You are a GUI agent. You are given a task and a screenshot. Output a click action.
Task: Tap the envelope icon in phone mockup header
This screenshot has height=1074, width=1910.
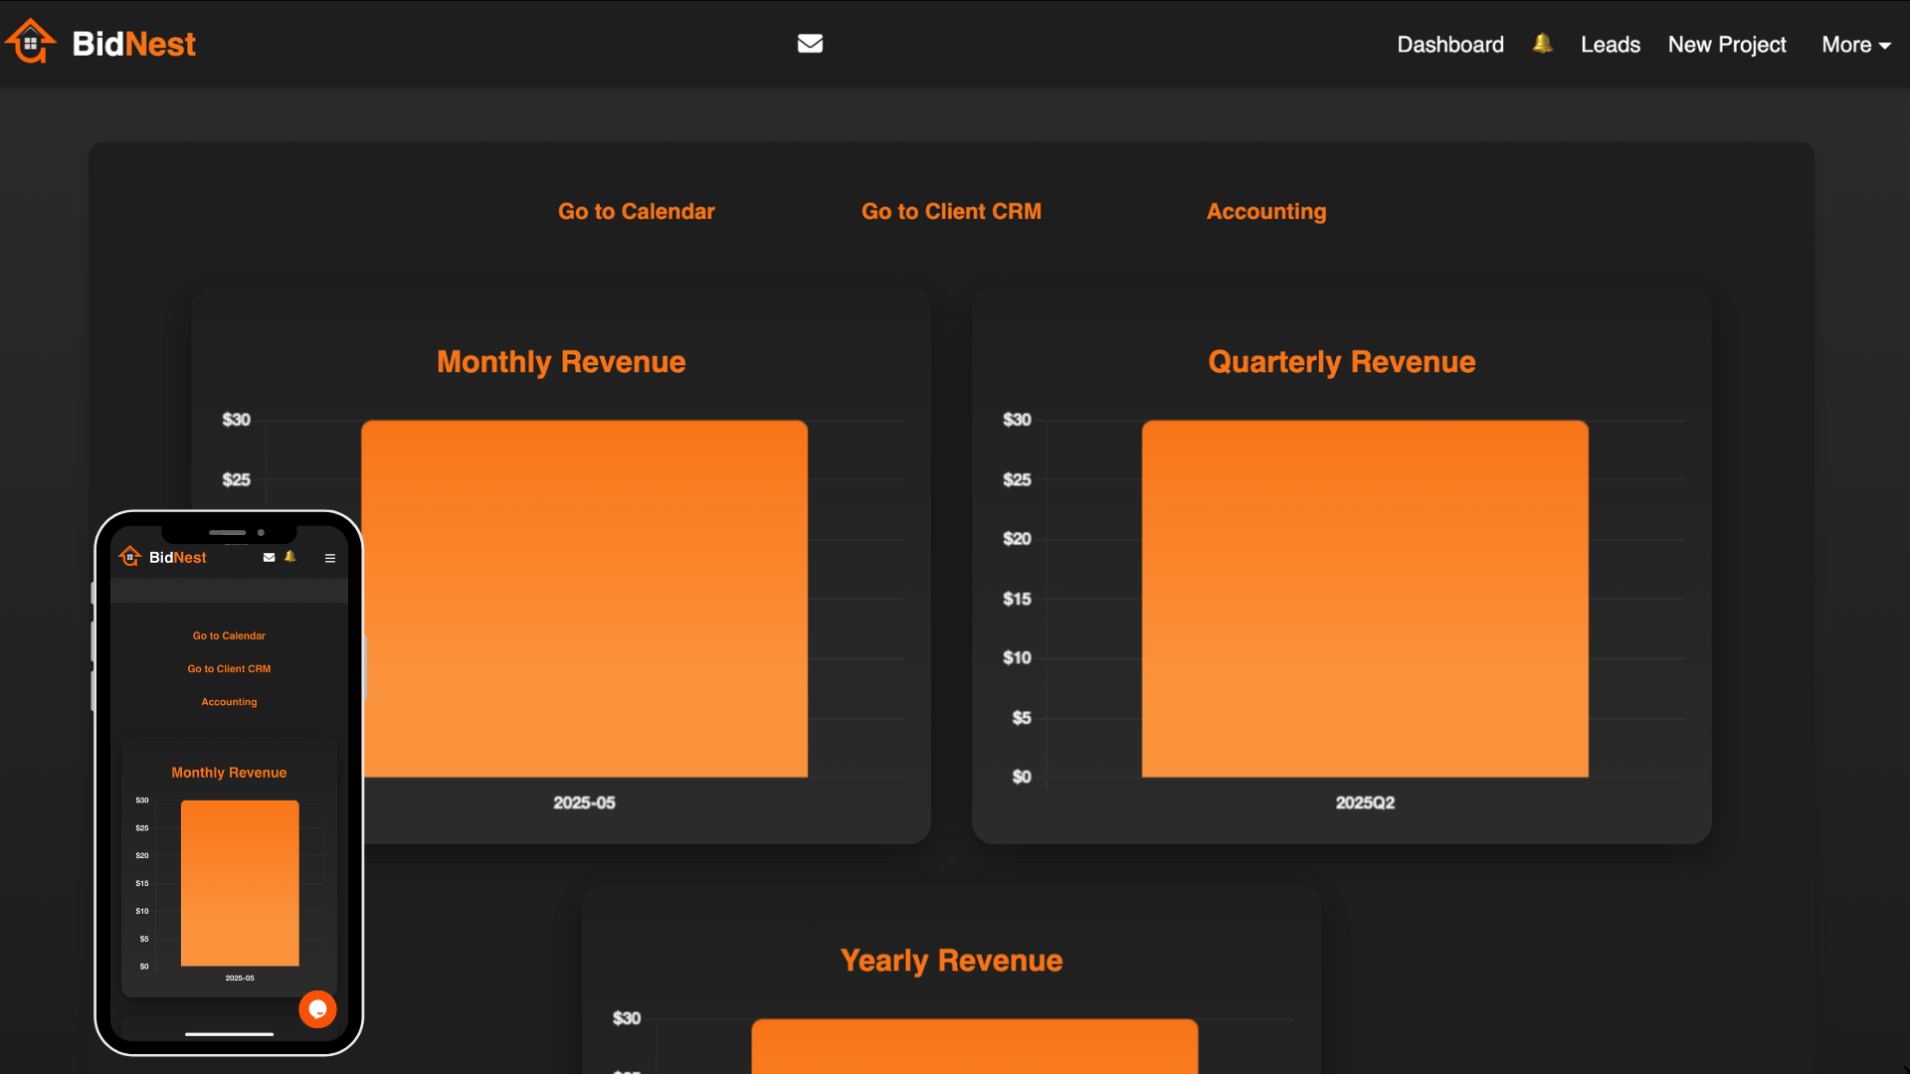point(269,558)
